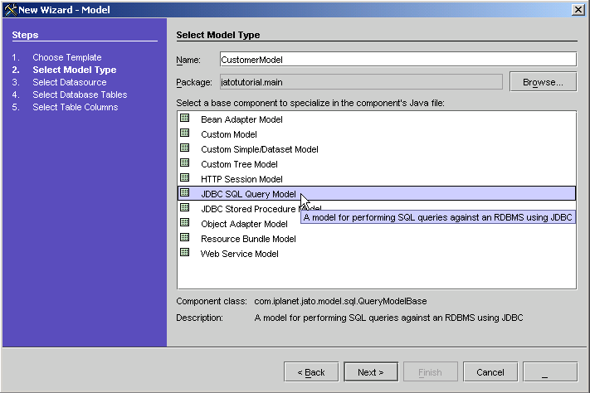590x393 pixels.
Task: Choose Custom Simple/Dataset Model
Action: click(376, 149)
